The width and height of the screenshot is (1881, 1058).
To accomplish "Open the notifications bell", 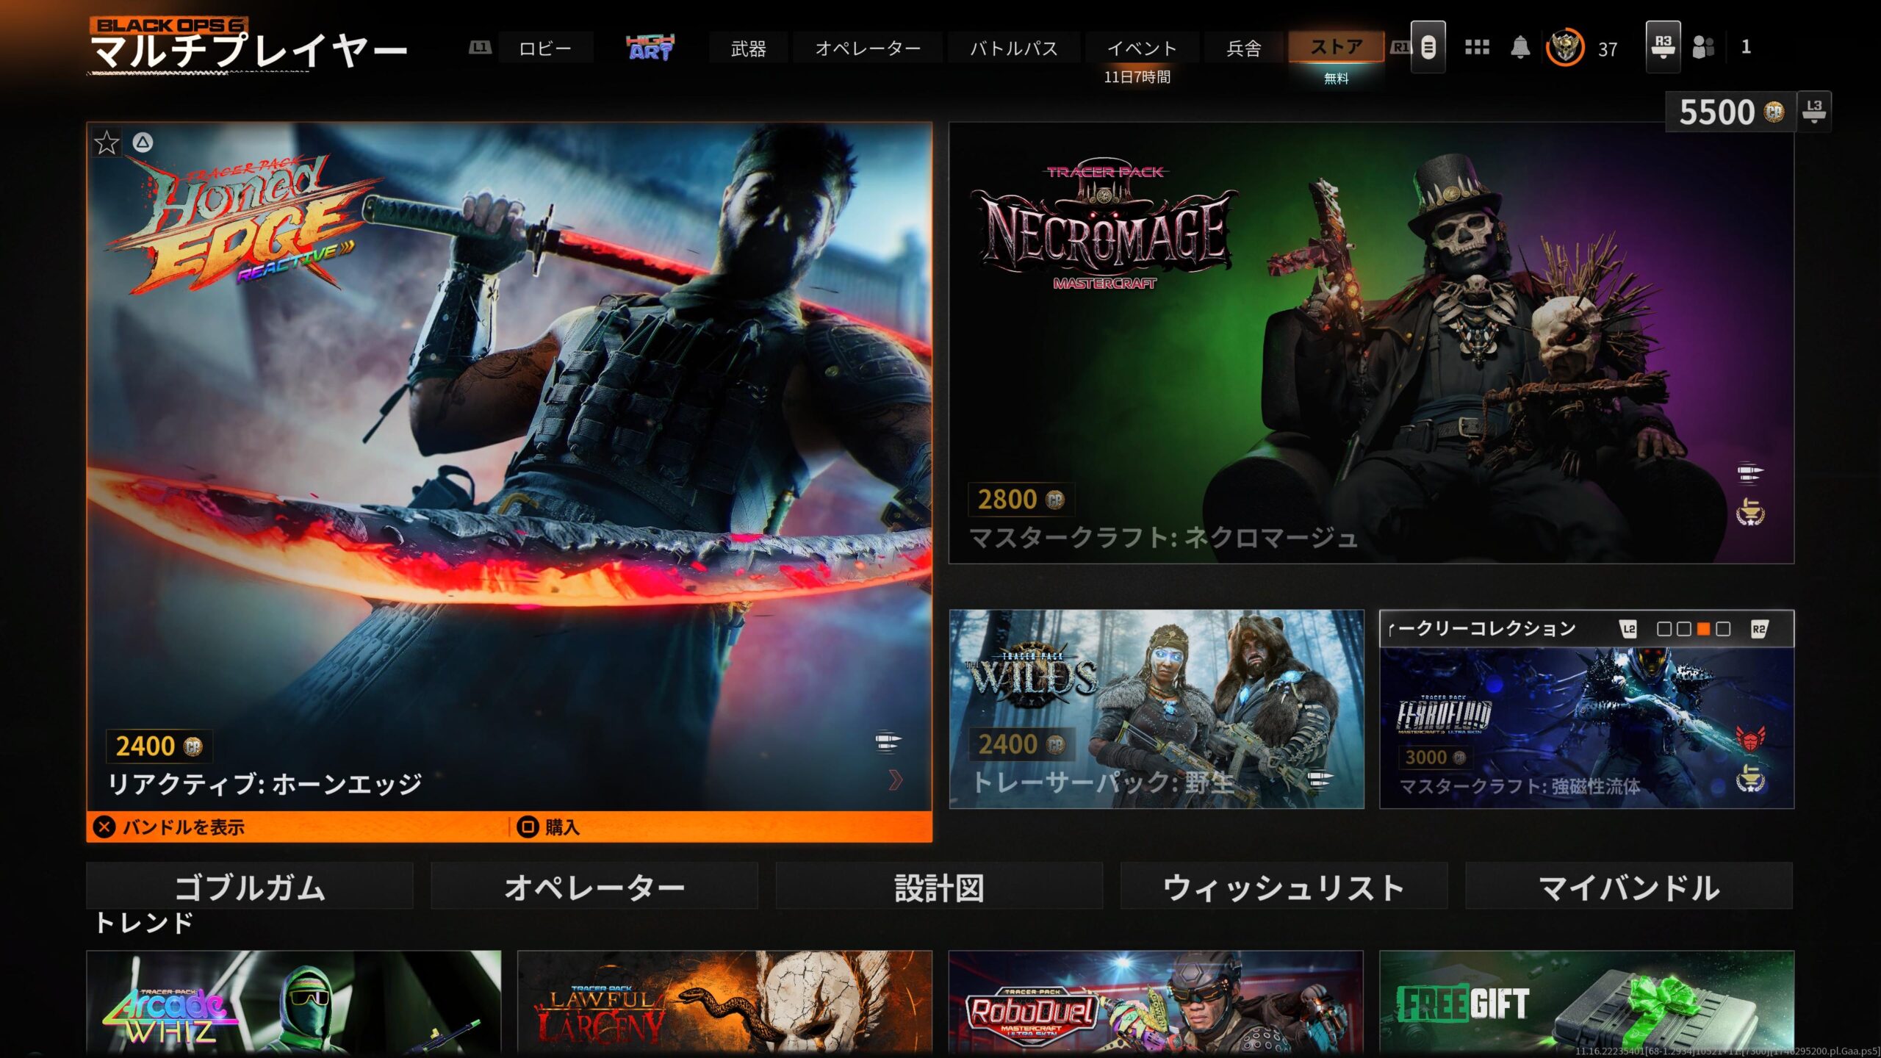I will click(1520, 48).
